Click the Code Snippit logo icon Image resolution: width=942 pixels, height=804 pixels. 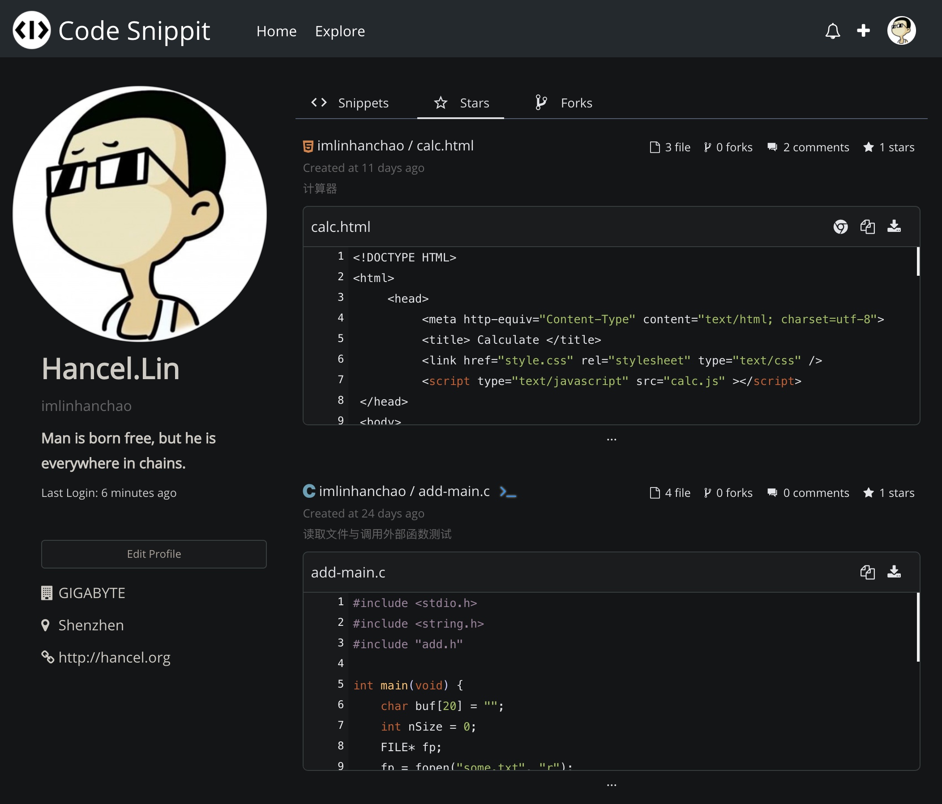[x=31, y=30]
